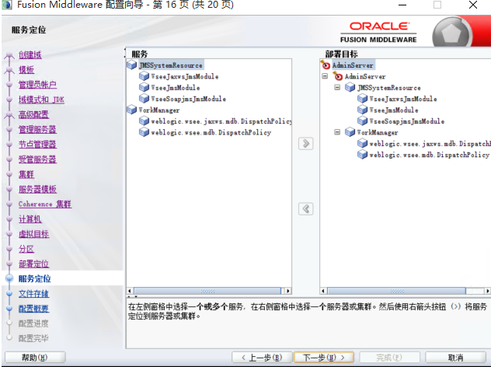Select WorkManager label in targets tree
Viewport: 491px width, 367px height.
[x=378, y=132]
